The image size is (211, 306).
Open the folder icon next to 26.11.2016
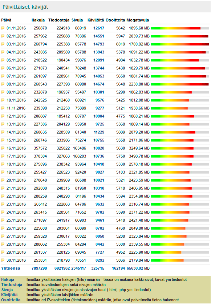click(x=3, y=228)
